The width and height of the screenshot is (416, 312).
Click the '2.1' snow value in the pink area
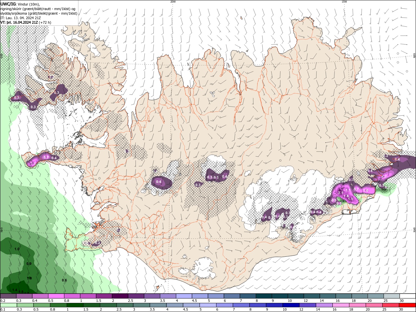341,193
